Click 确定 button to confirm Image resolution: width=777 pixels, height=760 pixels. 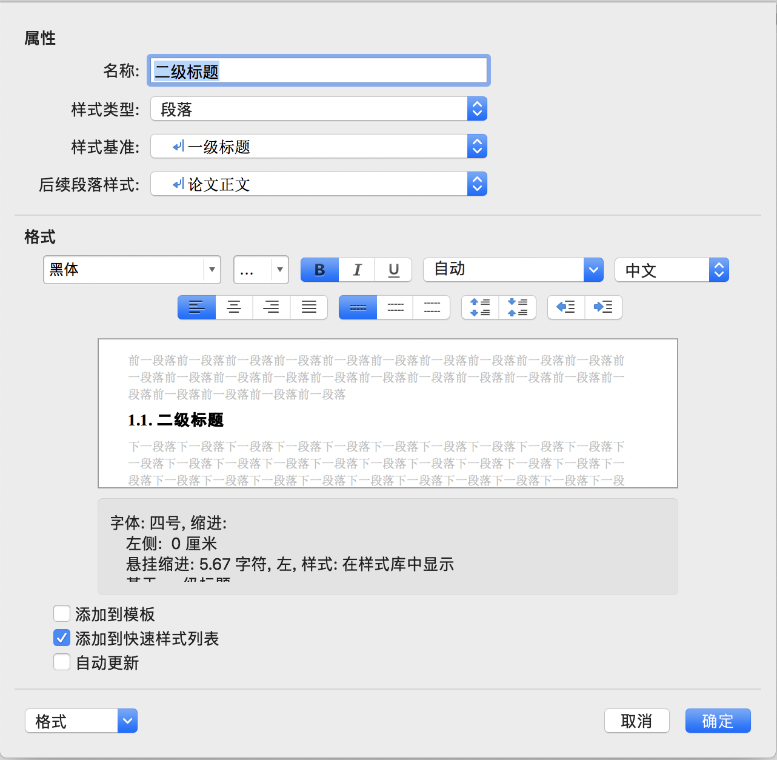pyautogui.click(x=718, y=721)
